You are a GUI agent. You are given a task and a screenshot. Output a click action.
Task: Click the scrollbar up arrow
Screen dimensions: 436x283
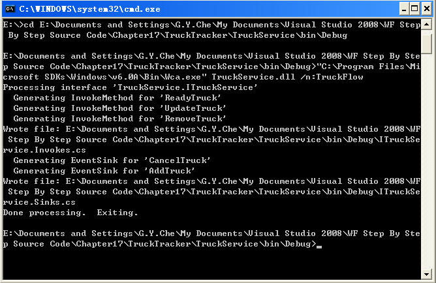click(x=426, y=24)
